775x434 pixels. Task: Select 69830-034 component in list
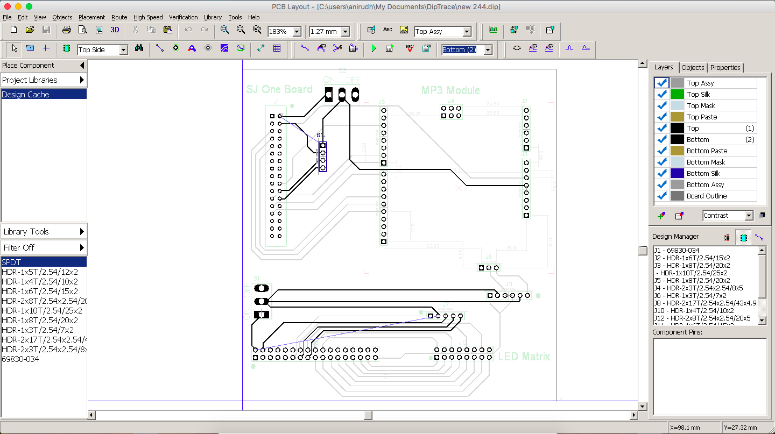[44, 359]
